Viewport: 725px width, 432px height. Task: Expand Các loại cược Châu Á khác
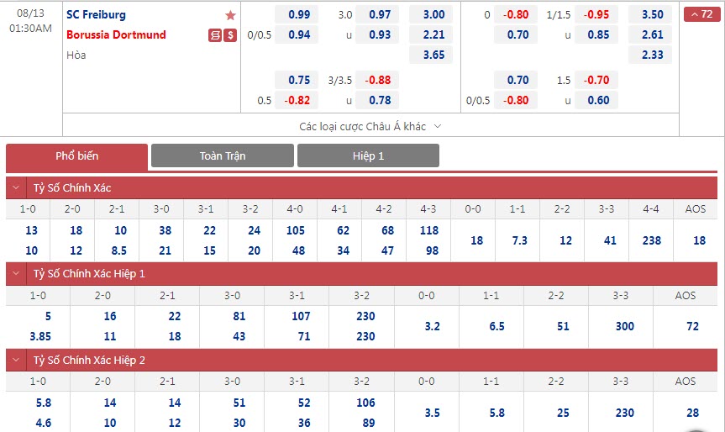[x=370, y=126]
